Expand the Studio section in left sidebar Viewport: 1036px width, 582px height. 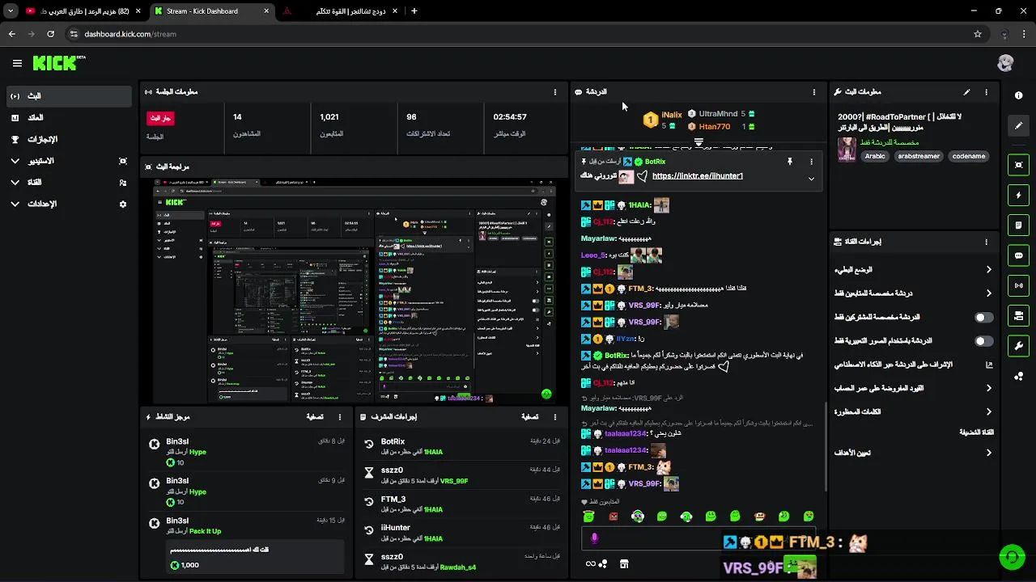(69, 161)
